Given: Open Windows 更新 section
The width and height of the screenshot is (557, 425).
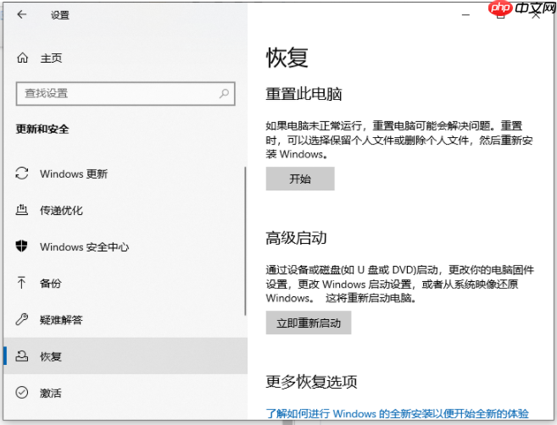Looking at the screenshot, I should pyautogui.click(x=124, y=174).
